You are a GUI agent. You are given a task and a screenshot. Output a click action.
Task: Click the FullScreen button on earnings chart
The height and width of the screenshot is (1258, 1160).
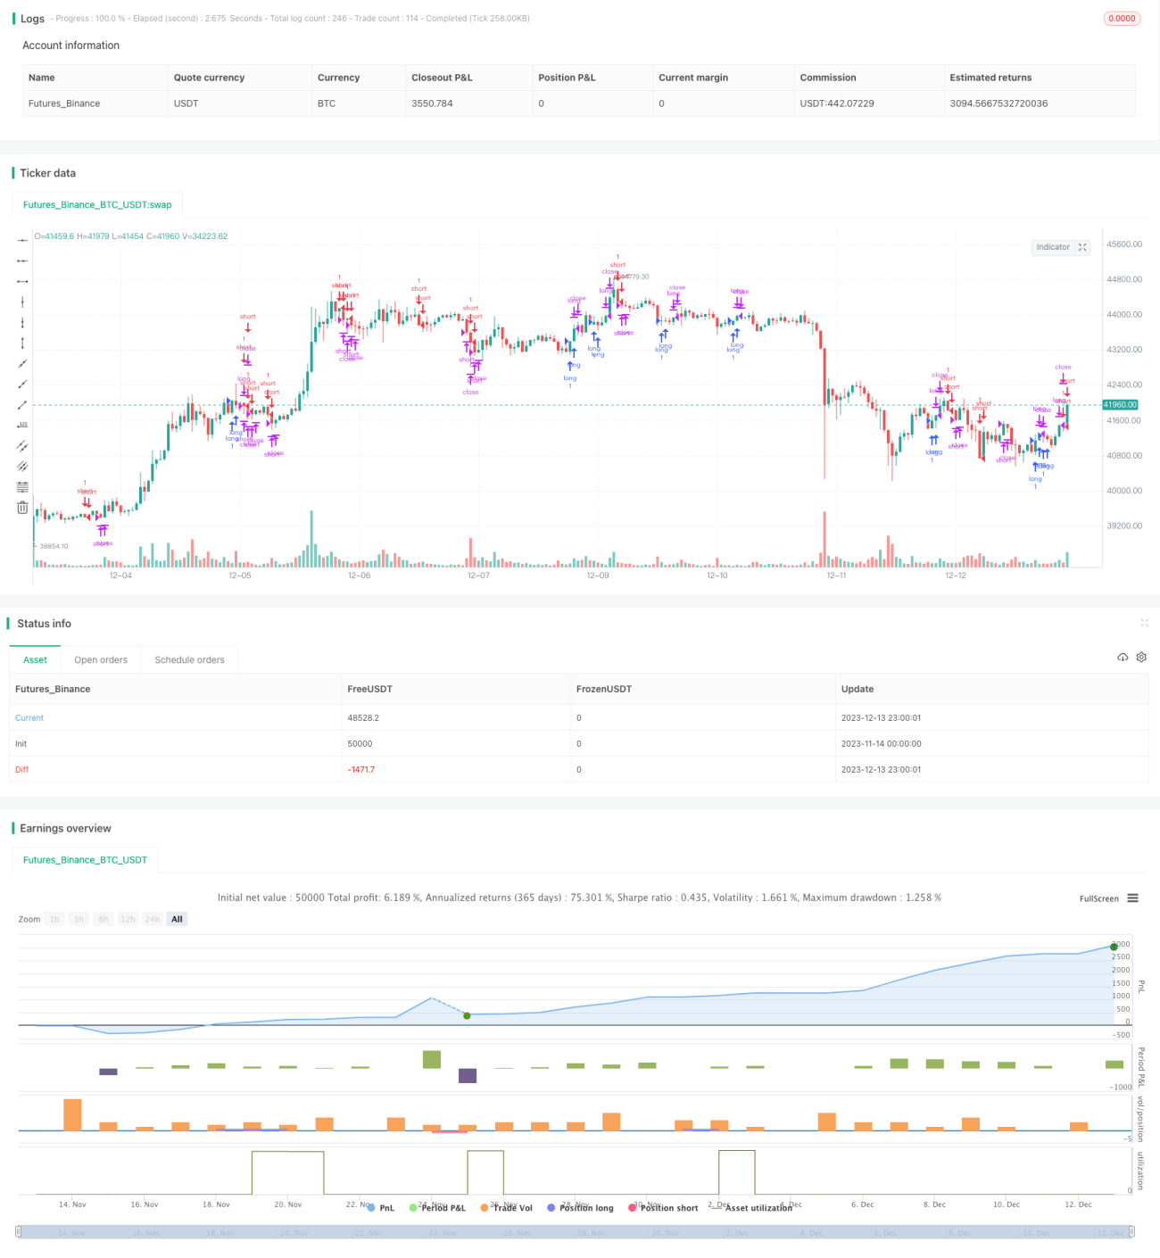coord(1098,898)
